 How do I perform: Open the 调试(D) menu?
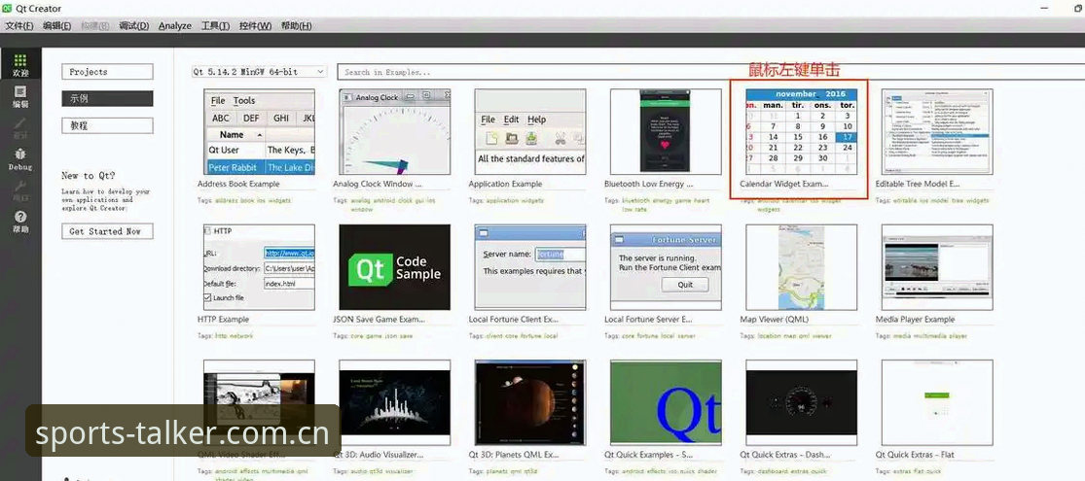133,25
